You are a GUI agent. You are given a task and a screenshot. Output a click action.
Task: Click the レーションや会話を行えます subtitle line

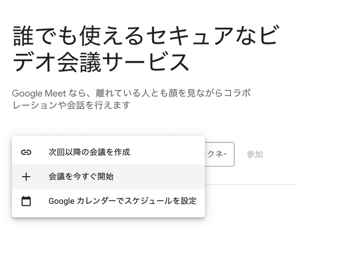pos(71,105)
